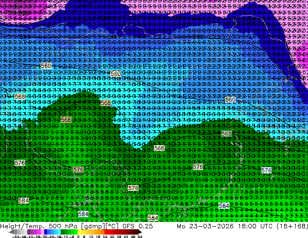Screen dimensions: 308x238
Task: Click the '(18+168)' forecast hour text
Action: (x=292, y=226)
